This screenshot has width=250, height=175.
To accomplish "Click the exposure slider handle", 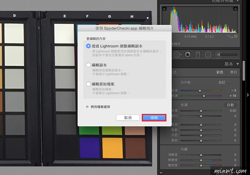I will (x=201, y=111).
